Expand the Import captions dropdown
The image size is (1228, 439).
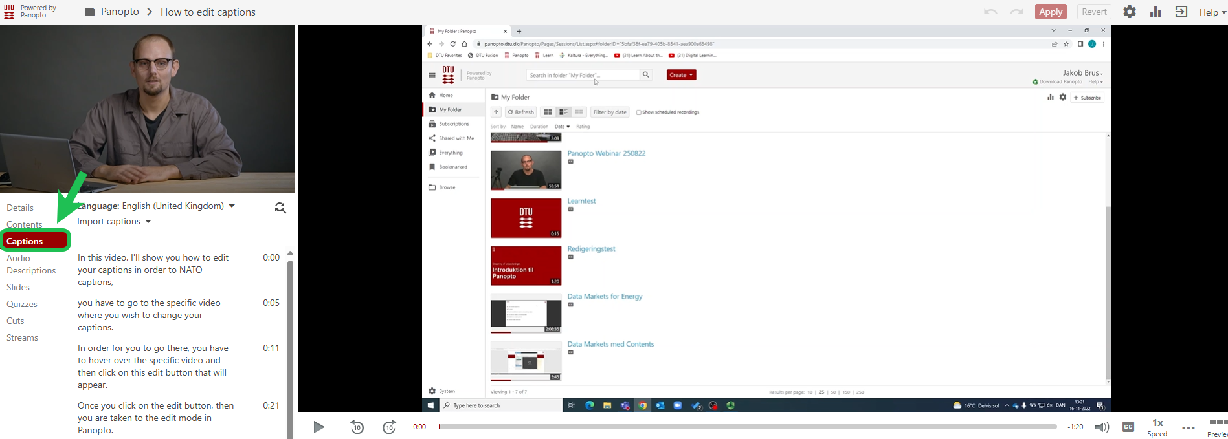pyautogui.click(x=114, y=221)
